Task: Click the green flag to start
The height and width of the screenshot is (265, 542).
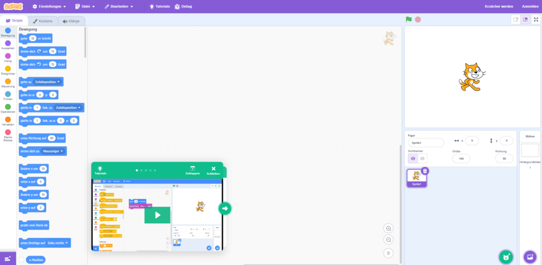Action: (x=409, y=20)
